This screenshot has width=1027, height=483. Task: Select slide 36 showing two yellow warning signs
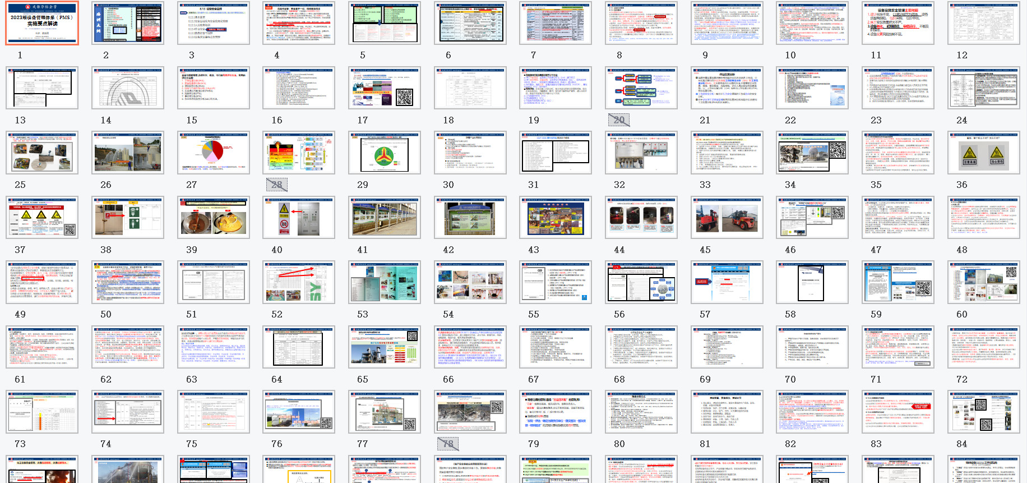pyautogui.click(x=983, y=153)
